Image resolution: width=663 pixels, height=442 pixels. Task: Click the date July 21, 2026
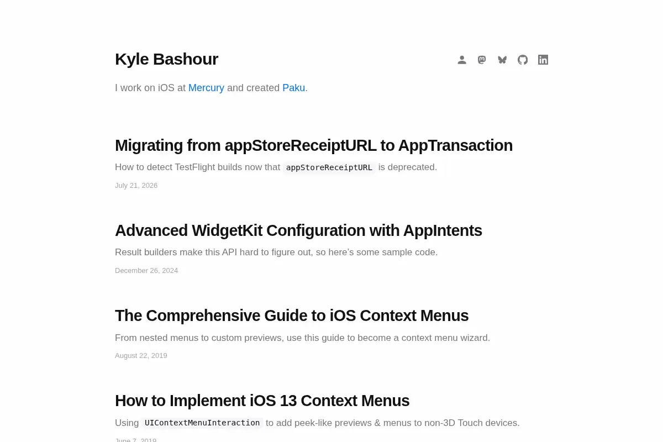[136, 186]
